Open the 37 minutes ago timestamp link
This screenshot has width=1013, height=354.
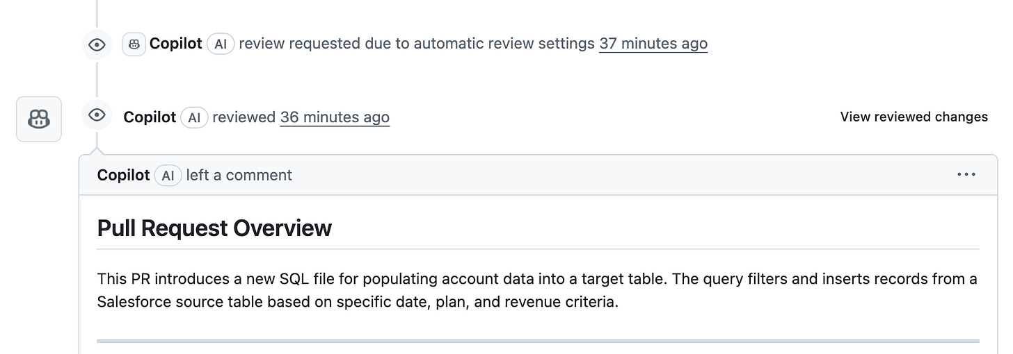653,44
